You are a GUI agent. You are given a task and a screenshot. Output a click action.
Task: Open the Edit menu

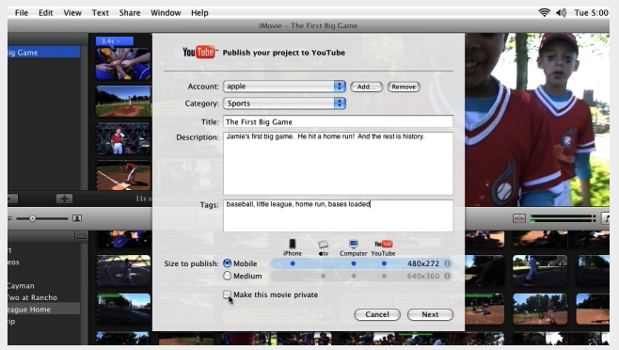pyautogui.click(x=46, y=12)
